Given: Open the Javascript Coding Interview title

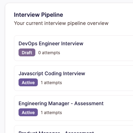Looking at the screenshot, I should coord(52,73).
